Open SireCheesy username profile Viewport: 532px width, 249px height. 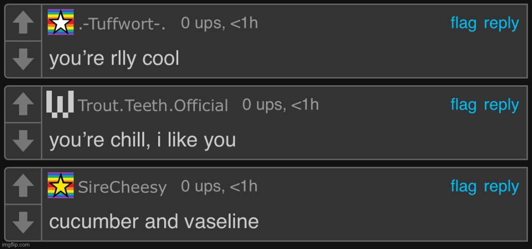click(x=122, y=187)
